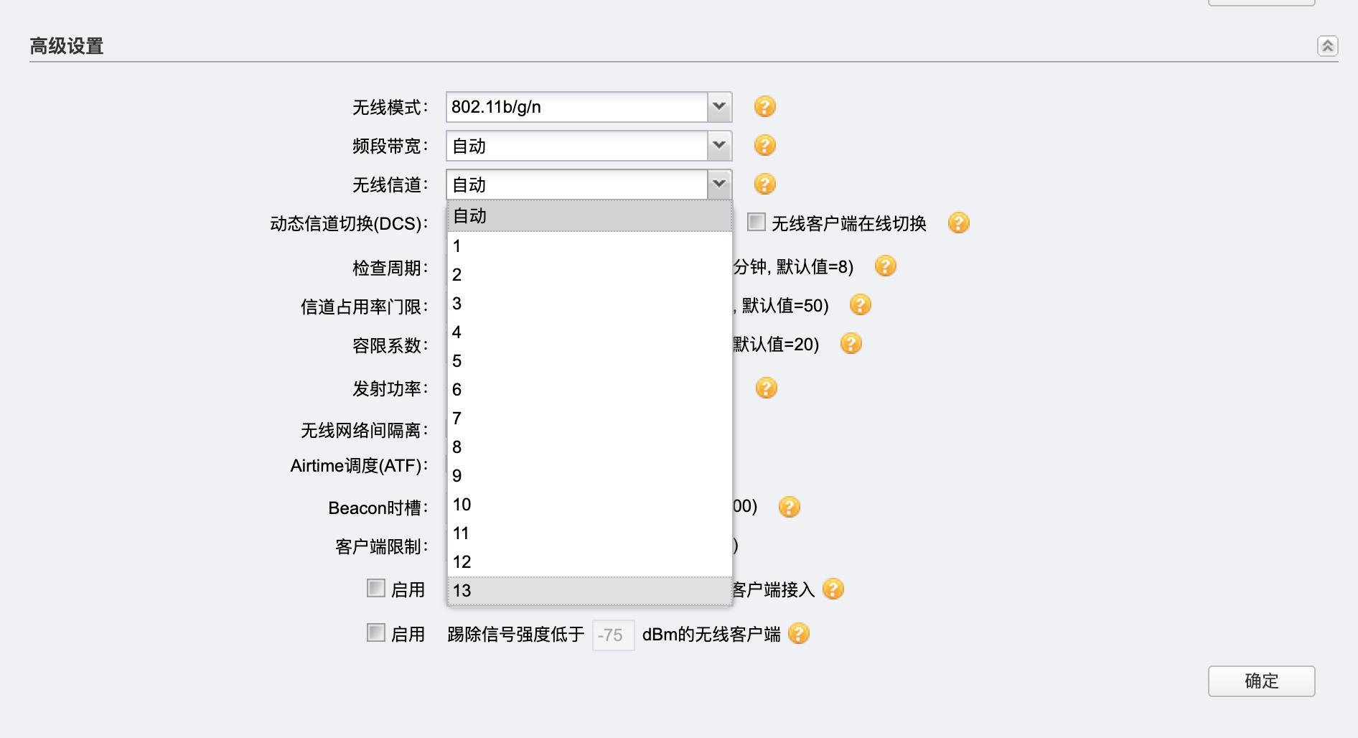Open help for 发射功率 setting
Viewport: 1358px width, 738px height.
pos(765,388)
